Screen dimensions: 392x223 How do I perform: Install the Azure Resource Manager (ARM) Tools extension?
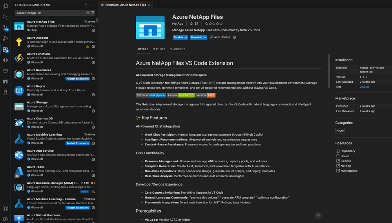(84, 192)
